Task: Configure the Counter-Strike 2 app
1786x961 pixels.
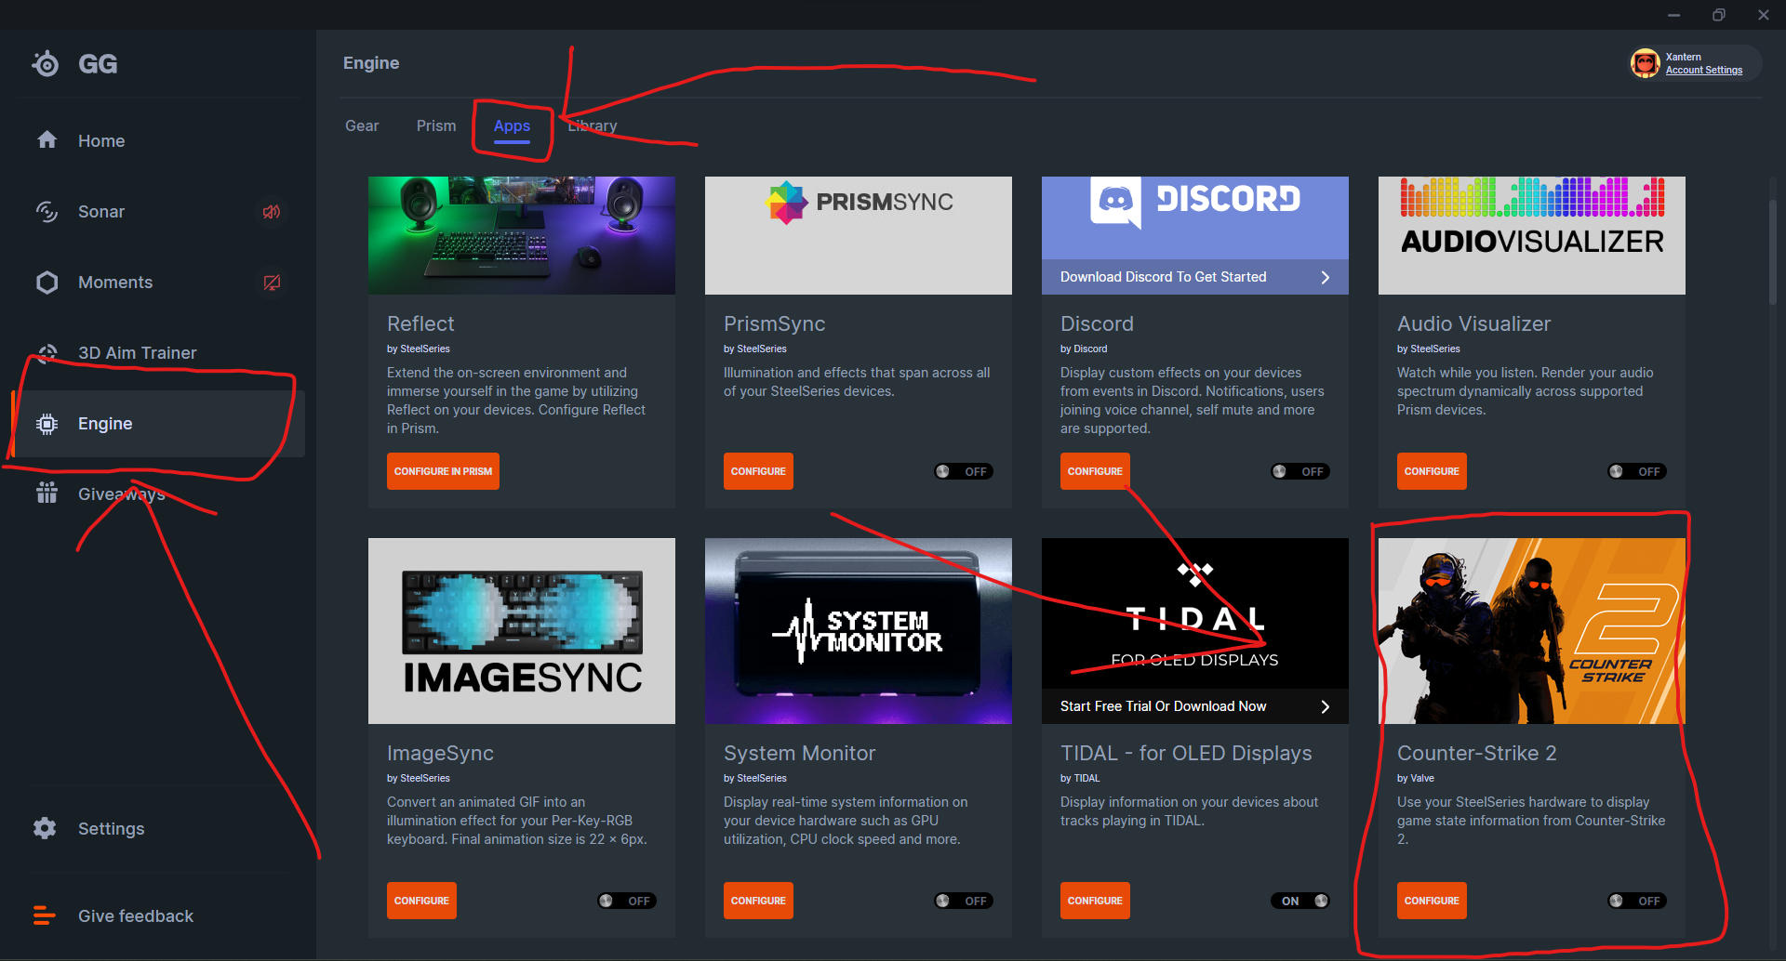Action: tap(1432, 901)
